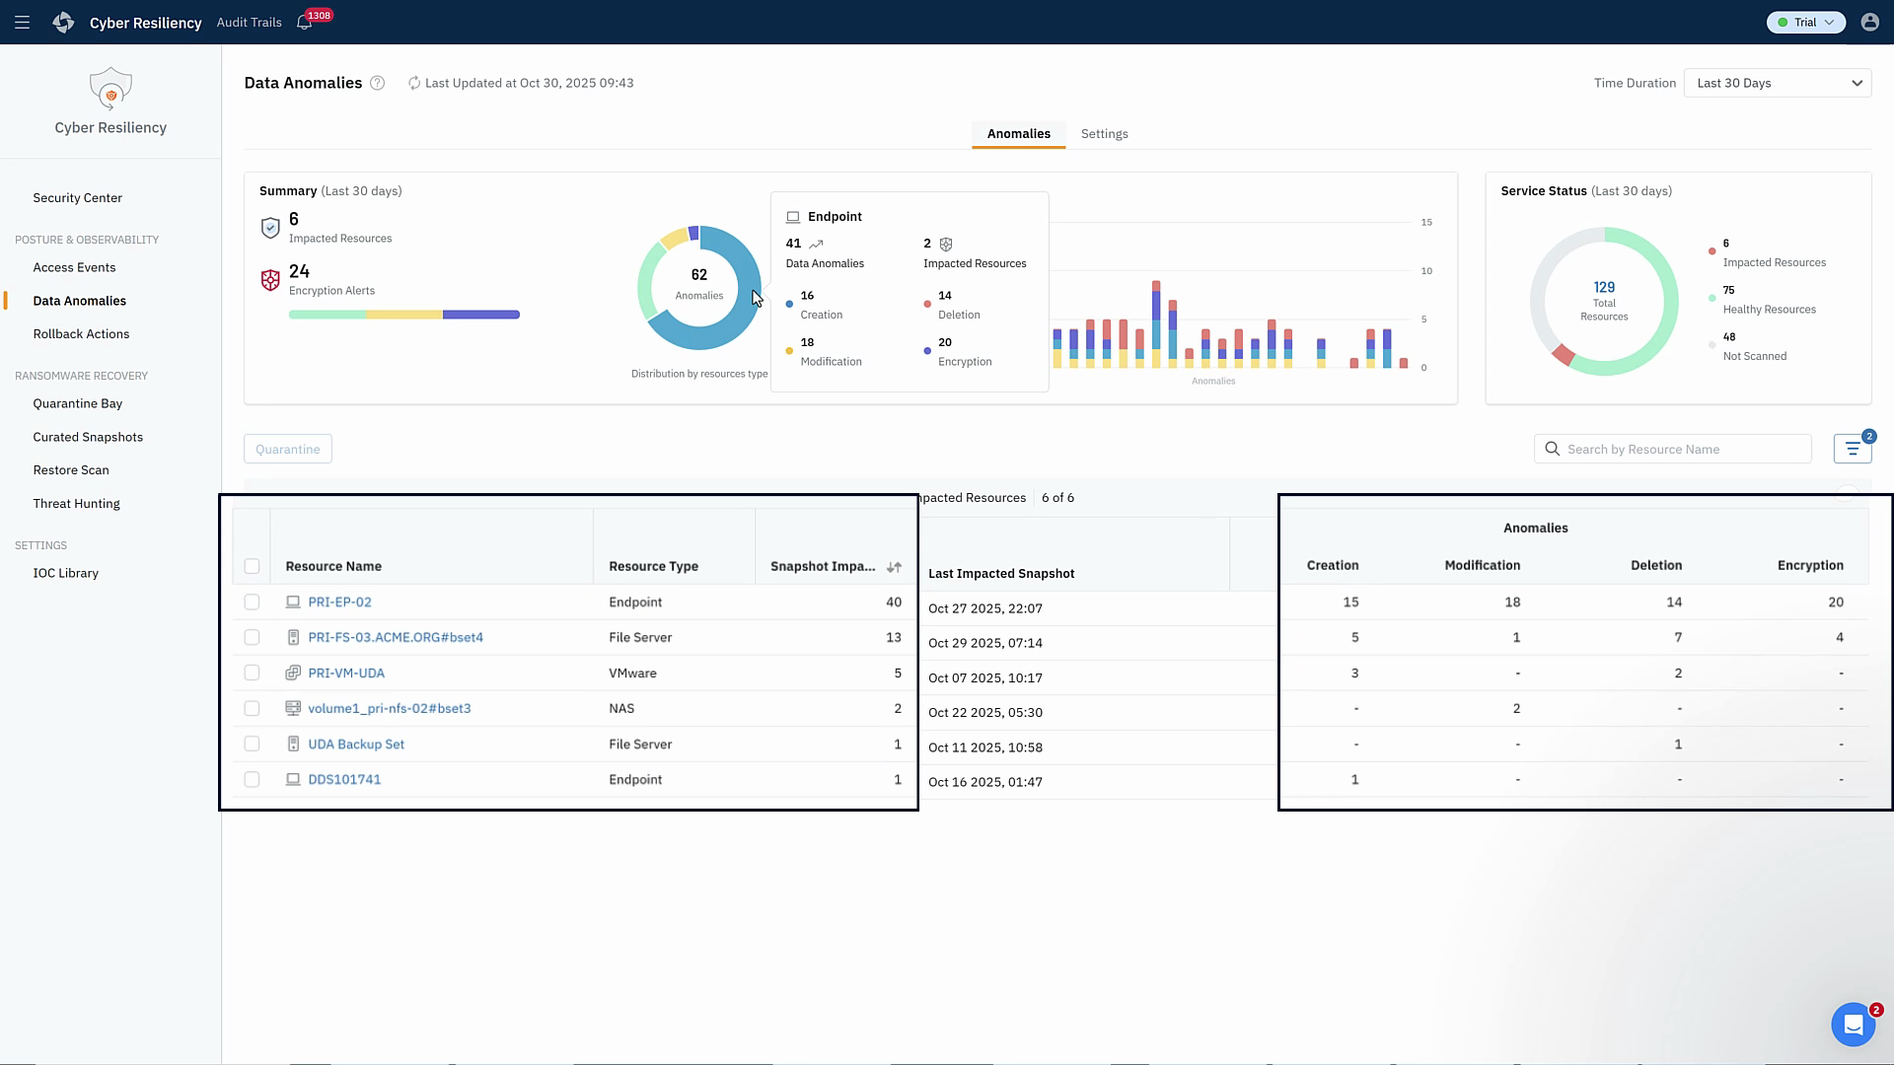Image resolution: width=1894 pixels, height=1065 pixels.
Task: Click the Quarantine button
Action: [x=287, y=449]
